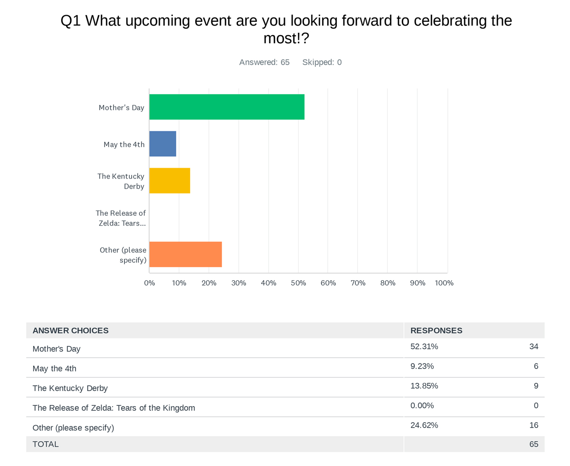Click the 50% mark on the x-axis
The height and width of the screenshot is (466, 570).
click(x=298, y=283)
